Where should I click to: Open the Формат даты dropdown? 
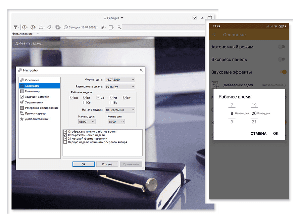(120, 80)
